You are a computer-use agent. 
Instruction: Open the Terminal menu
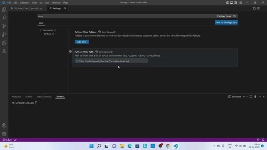pos(56,3)
